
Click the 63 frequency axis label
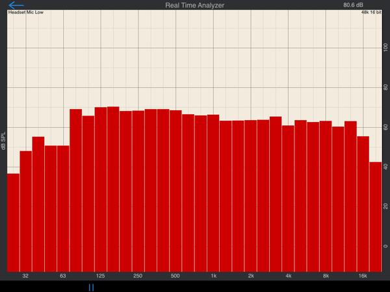(63, 276)
